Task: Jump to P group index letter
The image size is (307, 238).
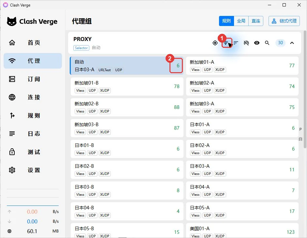Action: coord(300,129)
